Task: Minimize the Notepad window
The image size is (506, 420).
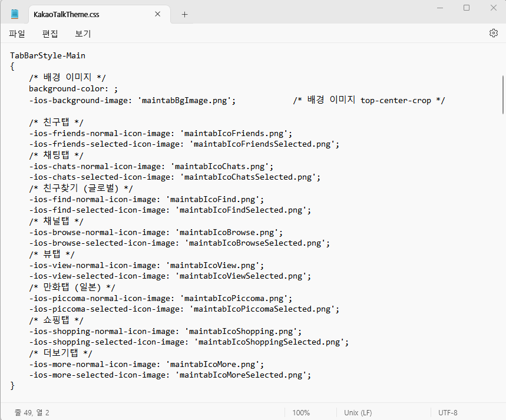Action: pyautogui.click(x=440, y=8)
